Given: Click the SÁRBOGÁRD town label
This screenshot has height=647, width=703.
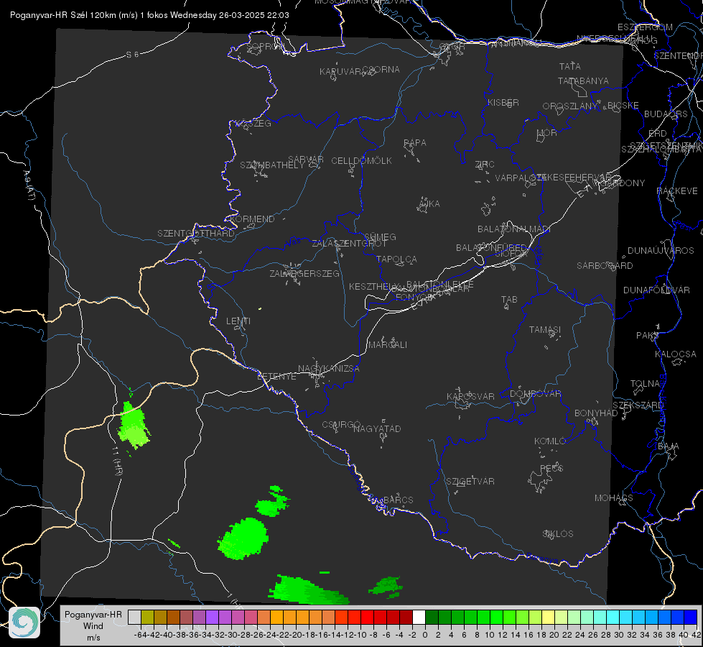Looking at the screenshot, I should point(605,266).
